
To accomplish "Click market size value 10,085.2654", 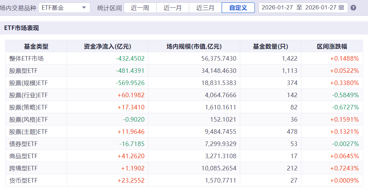I will click(x=219, y=168).
